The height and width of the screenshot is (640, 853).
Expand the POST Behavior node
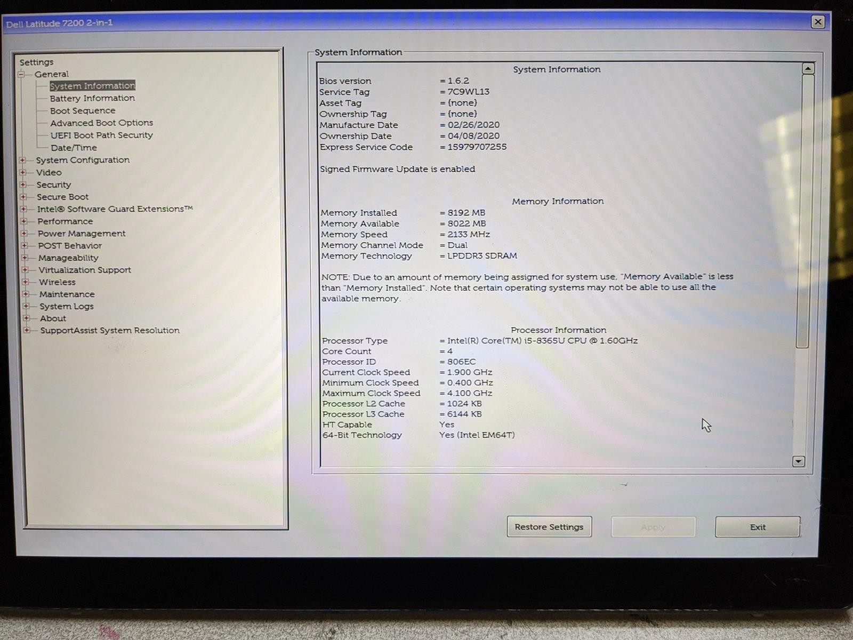(24, 245)
